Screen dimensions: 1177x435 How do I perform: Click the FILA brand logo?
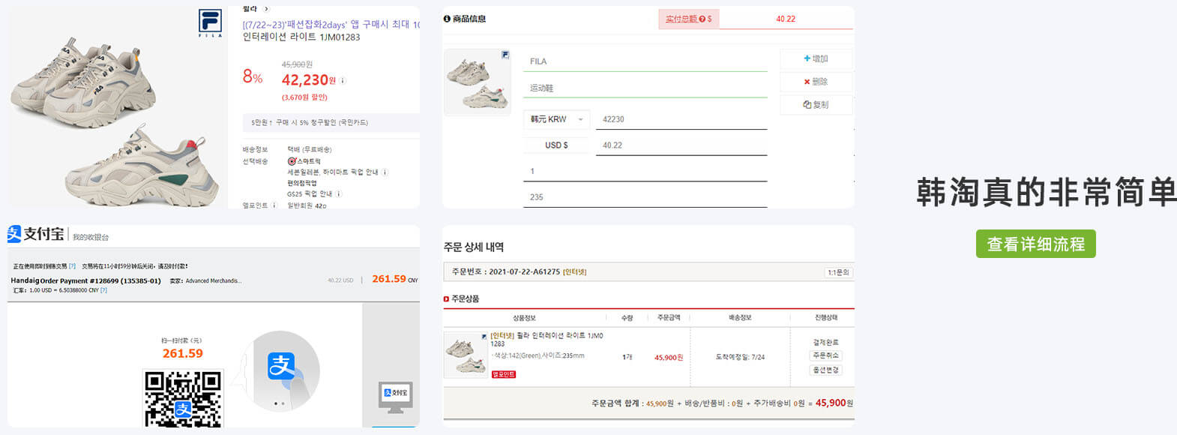[210, 22]
